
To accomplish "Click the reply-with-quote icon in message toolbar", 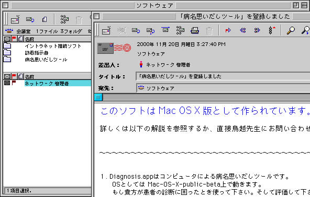I will (x=151, y=31).
